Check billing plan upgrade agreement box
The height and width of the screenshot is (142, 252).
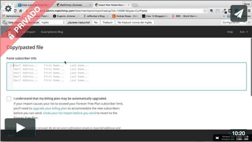pos(9,99)
